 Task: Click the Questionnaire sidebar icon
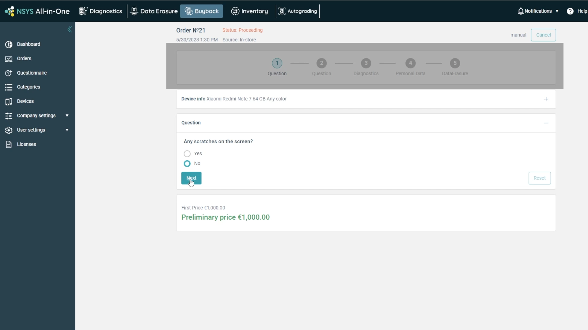(x=9, y=73)
